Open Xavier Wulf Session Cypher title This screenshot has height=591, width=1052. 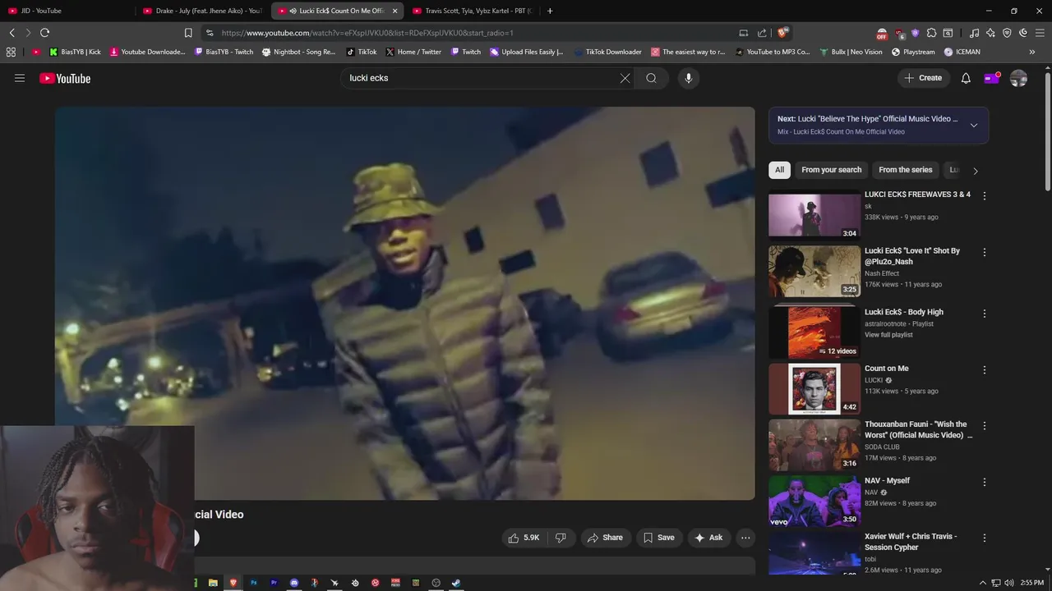(x=911, y=542)
